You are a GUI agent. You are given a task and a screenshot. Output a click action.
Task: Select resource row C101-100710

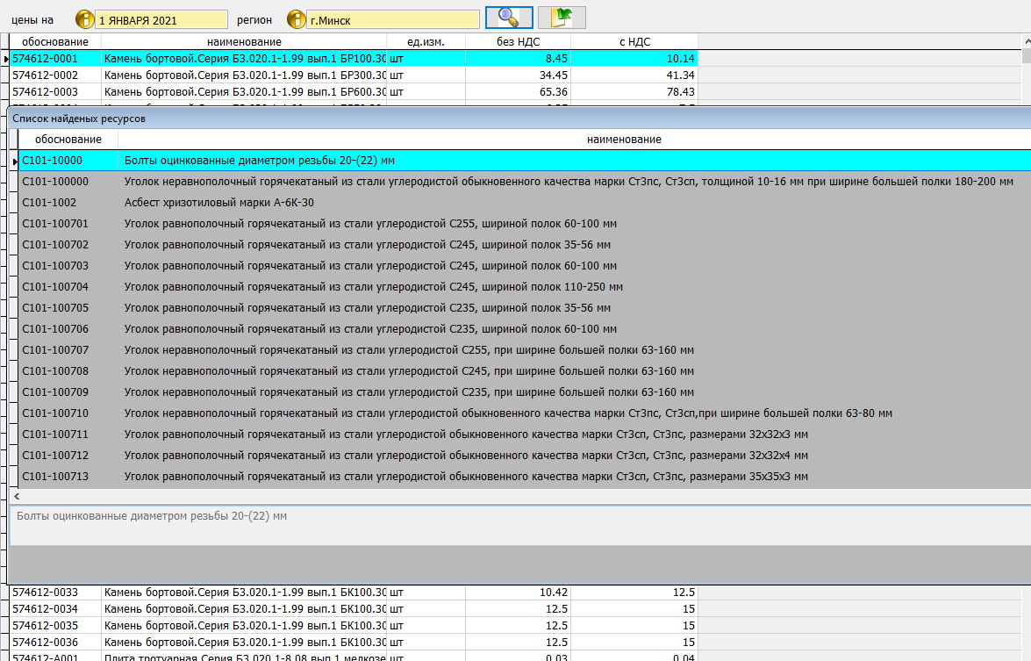(x=525, y=413)
